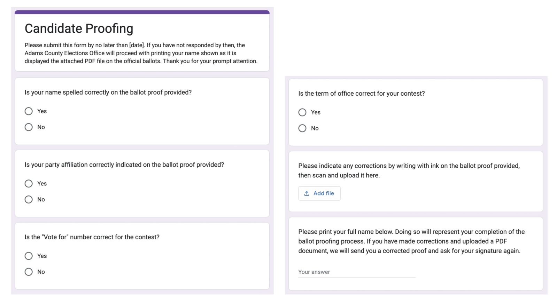This screenshot has width=557, height=304.
Task: Click the upload arrow icon in Add file
Action: pyautogui.click(x=307, y=193)
